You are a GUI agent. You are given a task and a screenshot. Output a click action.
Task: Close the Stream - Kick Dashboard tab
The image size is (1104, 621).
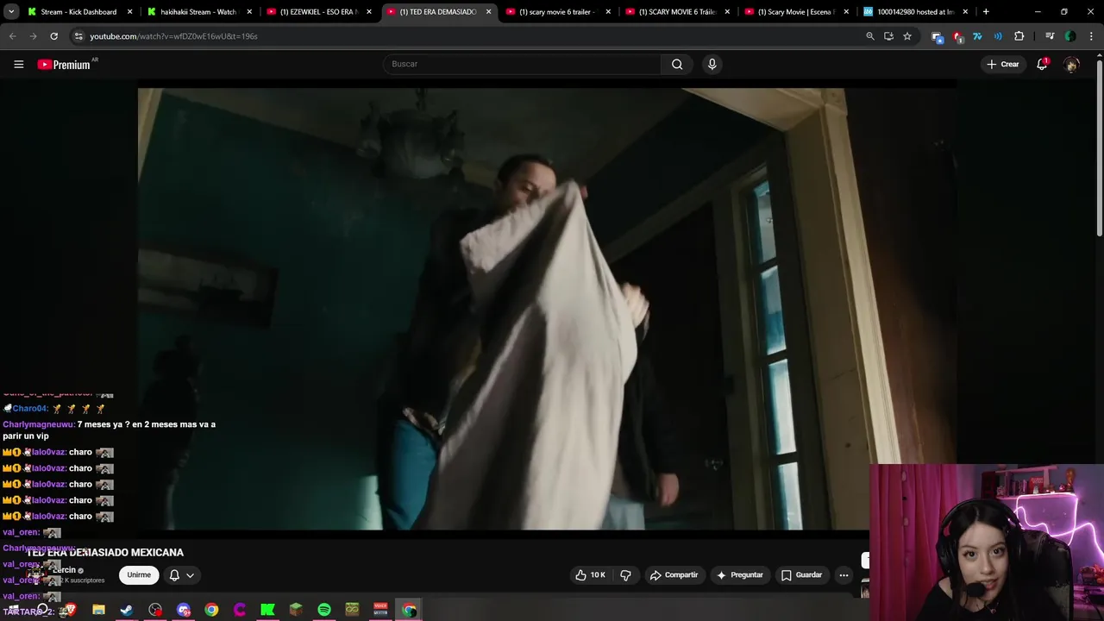[x=130, y=12]
